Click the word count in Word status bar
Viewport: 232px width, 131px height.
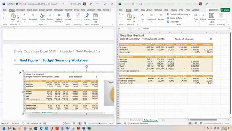click(15, 123)
